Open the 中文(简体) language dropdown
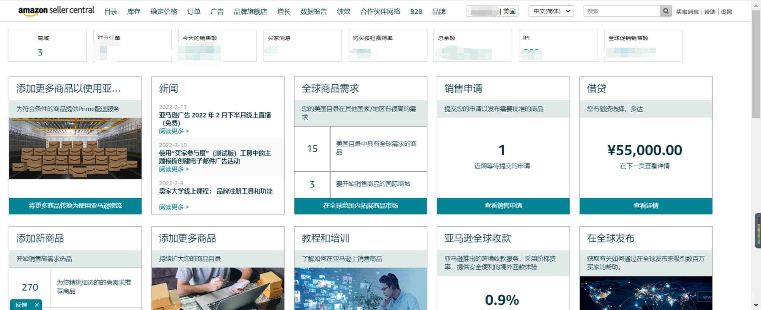This screenshot has height=310, width=761. click(x=551, y=11)
